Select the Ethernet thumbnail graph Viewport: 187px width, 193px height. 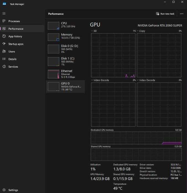coord(54,74)
